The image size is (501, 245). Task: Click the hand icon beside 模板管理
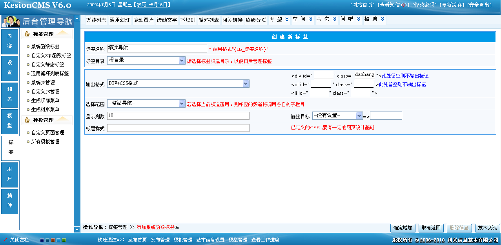click(27, 120)
